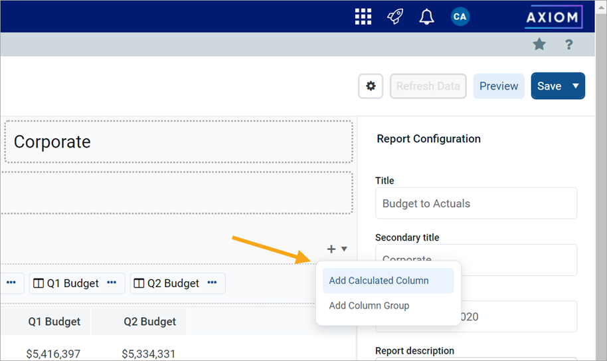
Task: Click the plus add column icon
Action: [331, 249]
